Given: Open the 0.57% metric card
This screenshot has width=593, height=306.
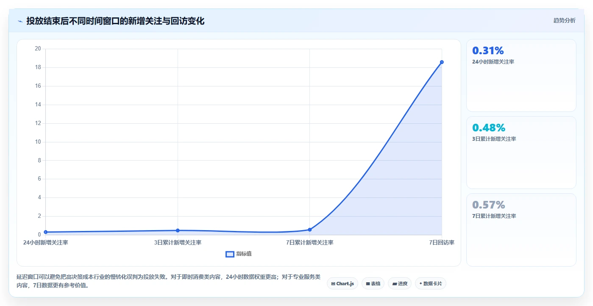Looking at the screenshot, I should tap(521, 230).
